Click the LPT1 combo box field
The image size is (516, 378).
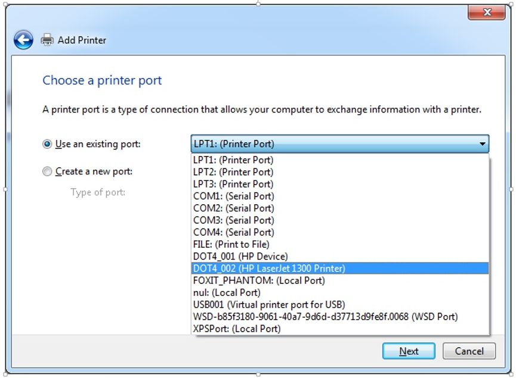pos(340,144)
